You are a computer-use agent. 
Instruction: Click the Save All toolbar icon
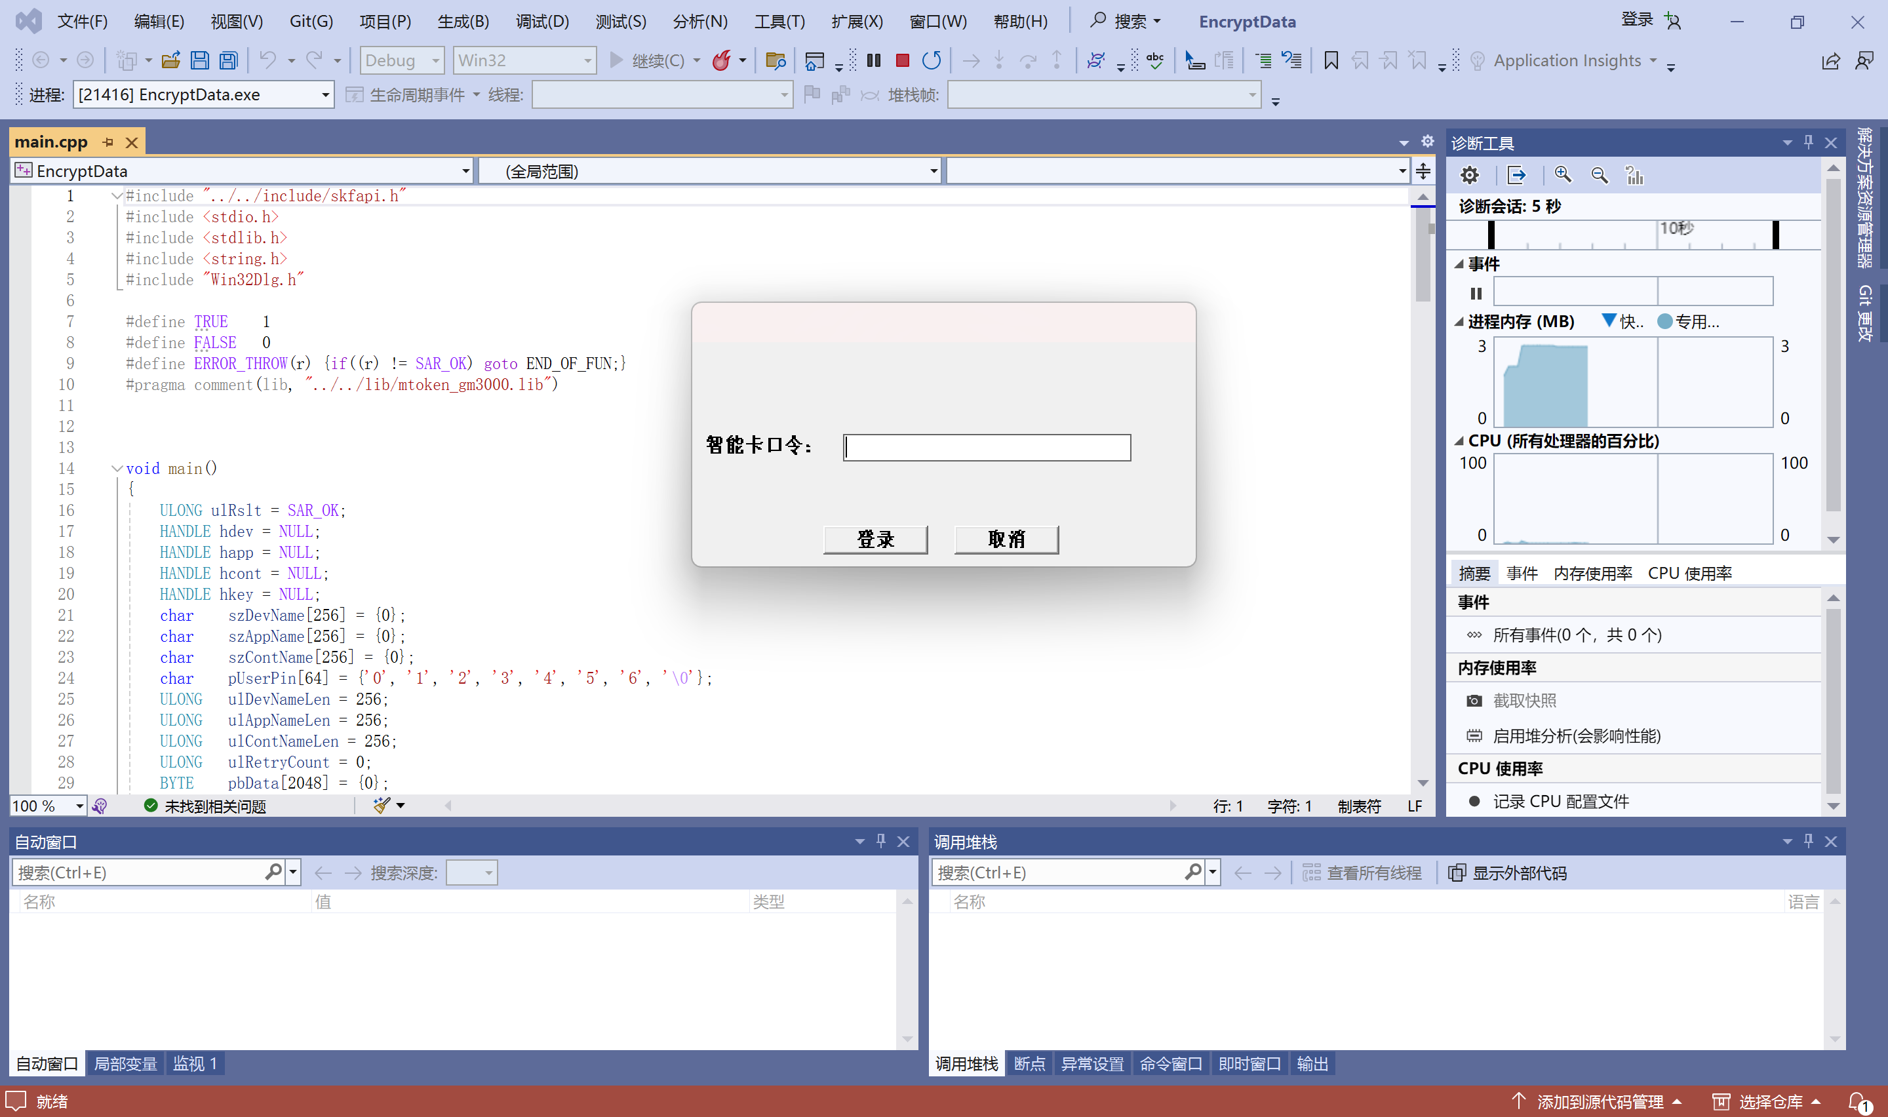(229, 60)
